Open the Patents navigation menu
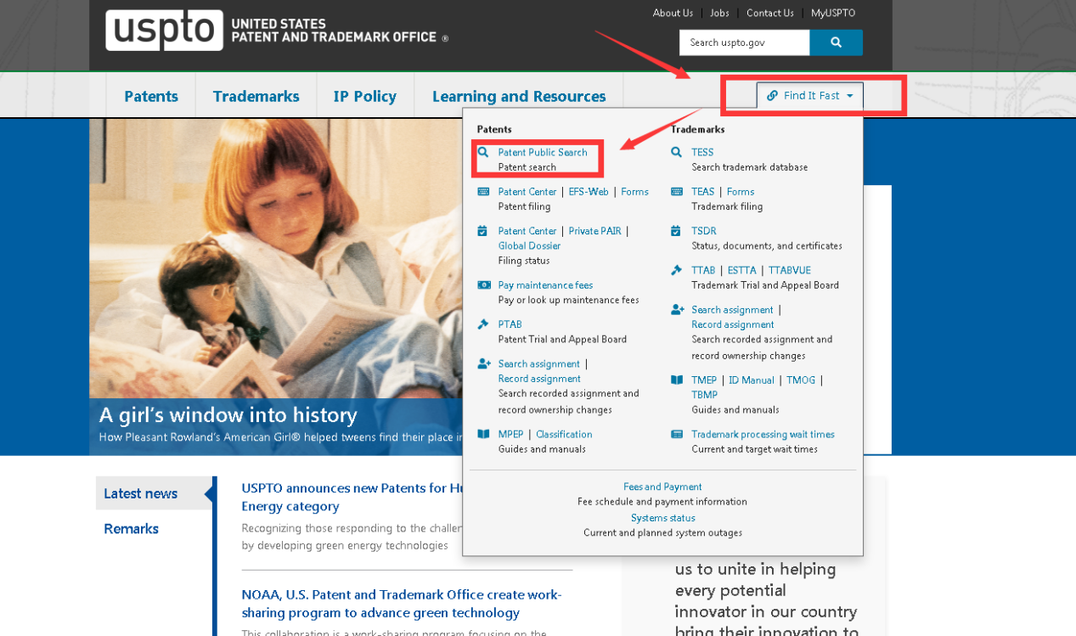The height and width of the screenshot is (636, 1076). click(151, 96)
